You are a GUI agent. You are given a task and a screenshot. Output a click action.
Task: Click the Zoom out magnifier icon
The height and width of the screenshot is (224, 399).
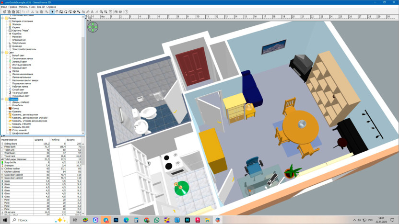pos(106,11)
